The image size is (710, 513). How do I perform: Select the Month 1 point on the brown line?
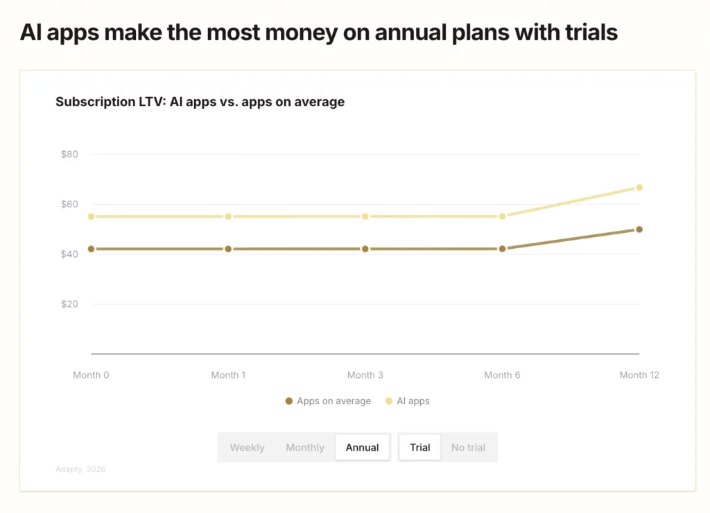tap(228, 248)
